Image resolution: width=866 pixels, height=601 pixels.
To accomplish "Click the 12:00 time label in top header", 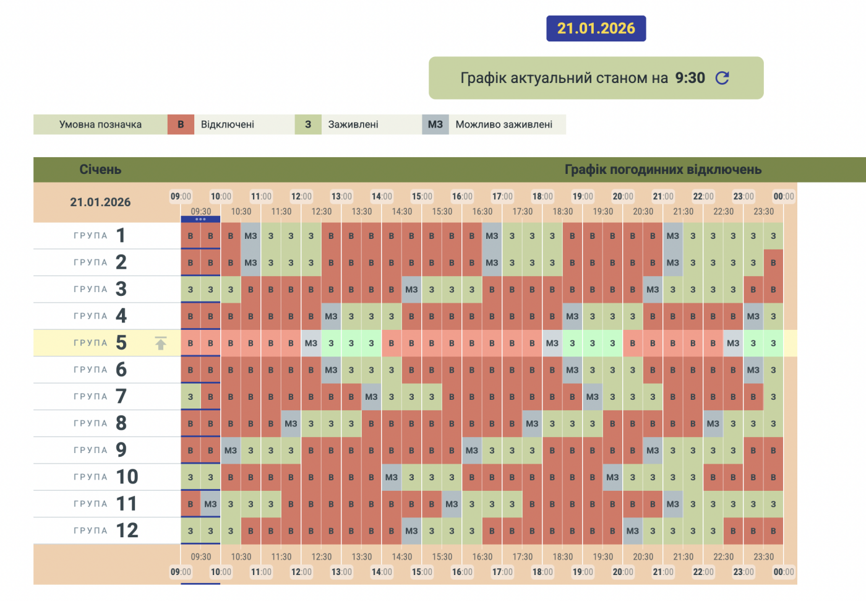I will pos(301,197).
